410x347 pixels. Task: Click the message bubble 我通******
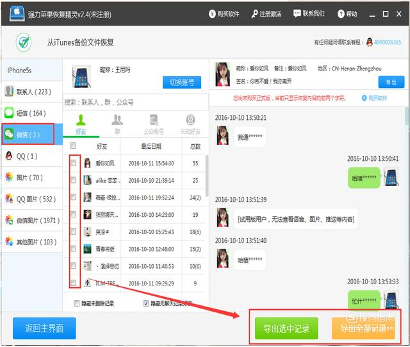[x=250, y=137]
